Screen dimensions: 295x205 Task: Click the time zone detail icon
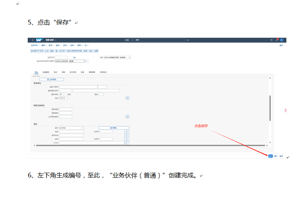pyautogui.click(x=127, y=98)
